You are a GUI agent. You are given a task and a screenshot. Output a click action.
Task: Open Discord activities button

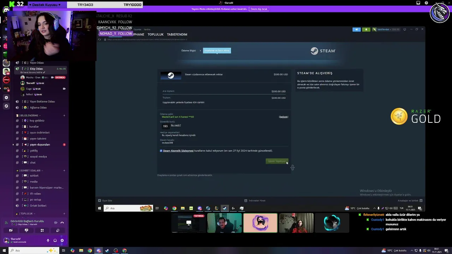[x=42, y=230]
